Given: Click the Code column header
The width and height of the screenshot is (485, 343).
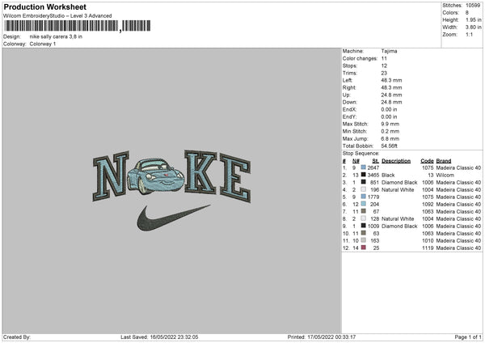Looking at the screenshot, I should click(428, 160).
